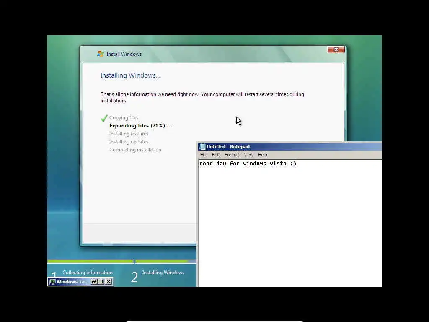This screenshot has height=322, width=429.
Task: Click the minimized Task Manager window icon
Action: [x=52, y=282]
